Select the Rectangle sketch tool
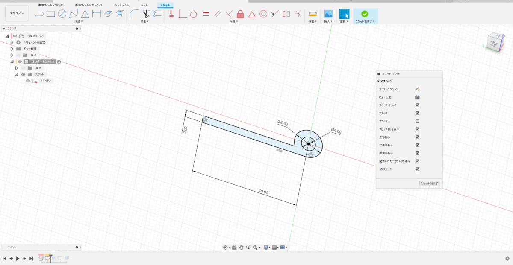This screenshot has width=513, height=265. 50,14
